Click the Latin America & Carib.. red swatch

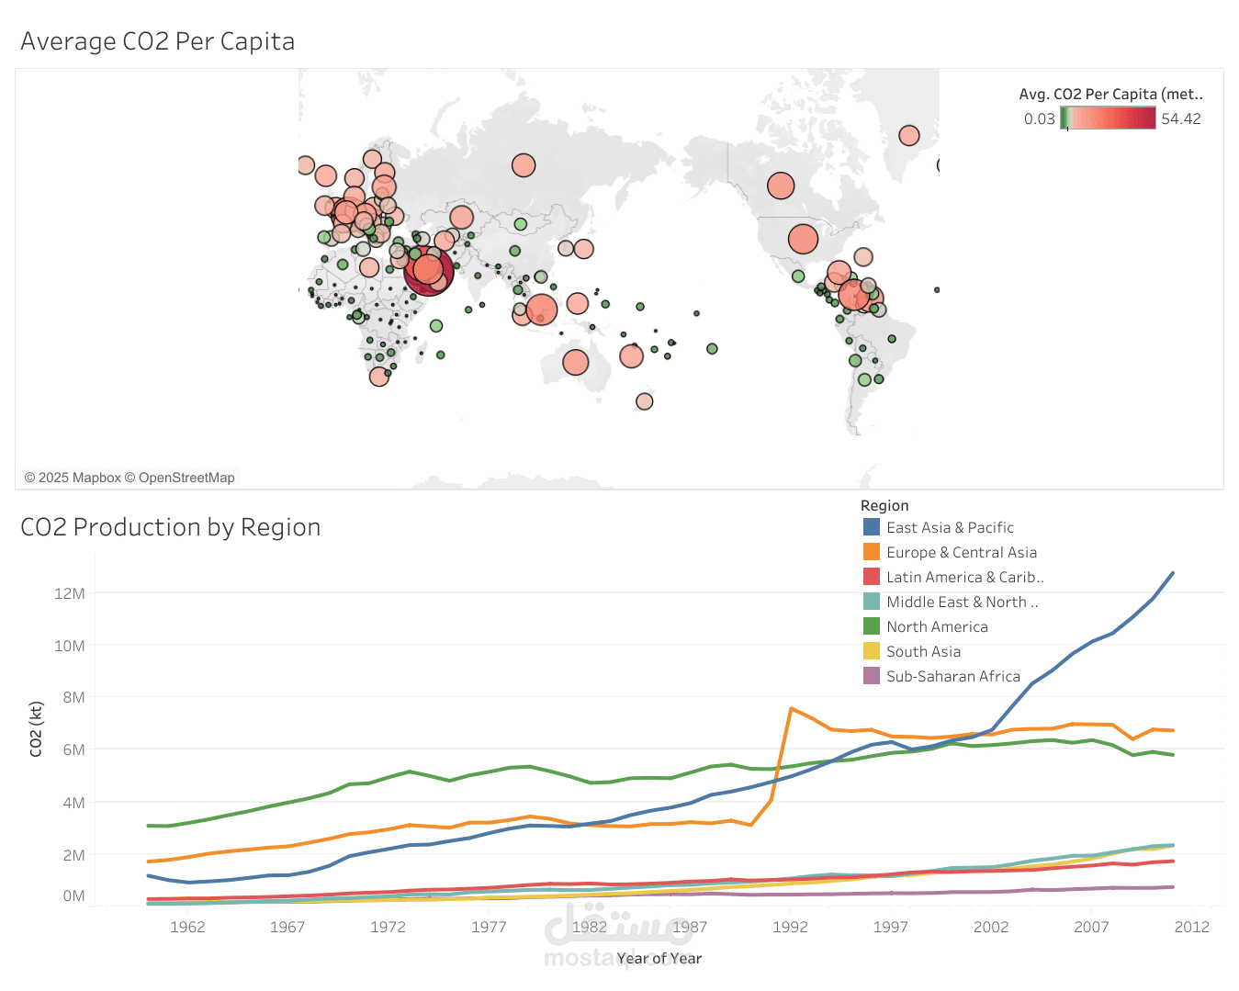pyautogui.click(x=872, y=577)
